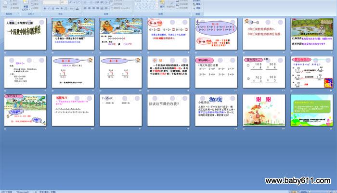Screen dimensions: 337x193
Task: Click the Chinese language indicator in status bar
Action: [x=47, y=191]
